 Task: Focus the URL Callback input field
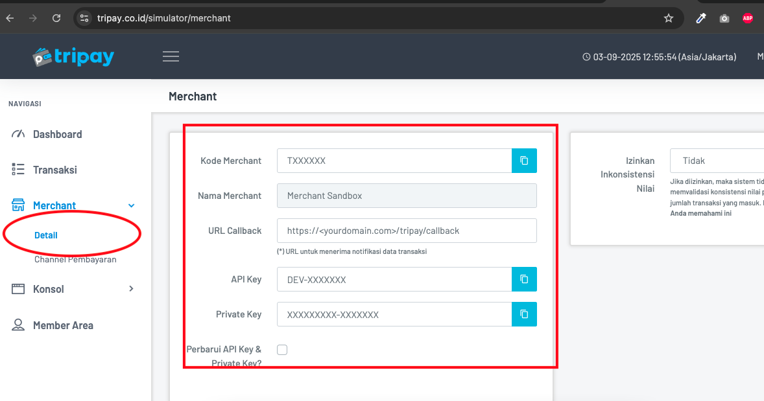click(x=407, y=231)
